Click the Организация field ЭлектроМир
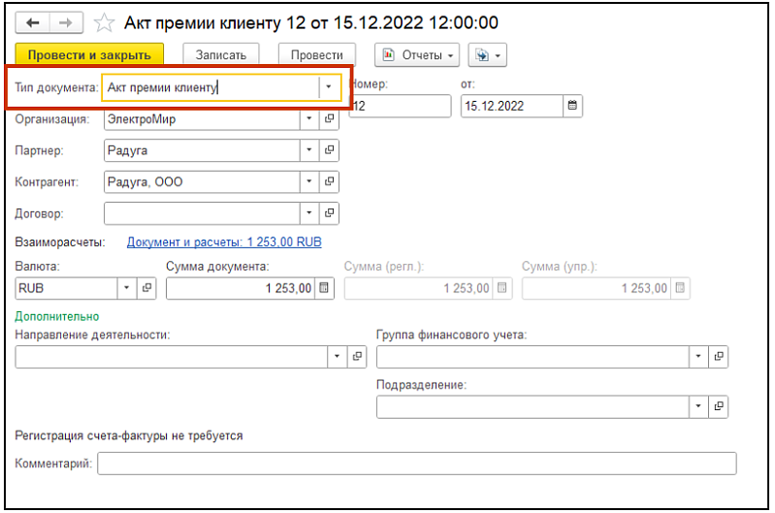775x513 pixels. coord(202,119)
